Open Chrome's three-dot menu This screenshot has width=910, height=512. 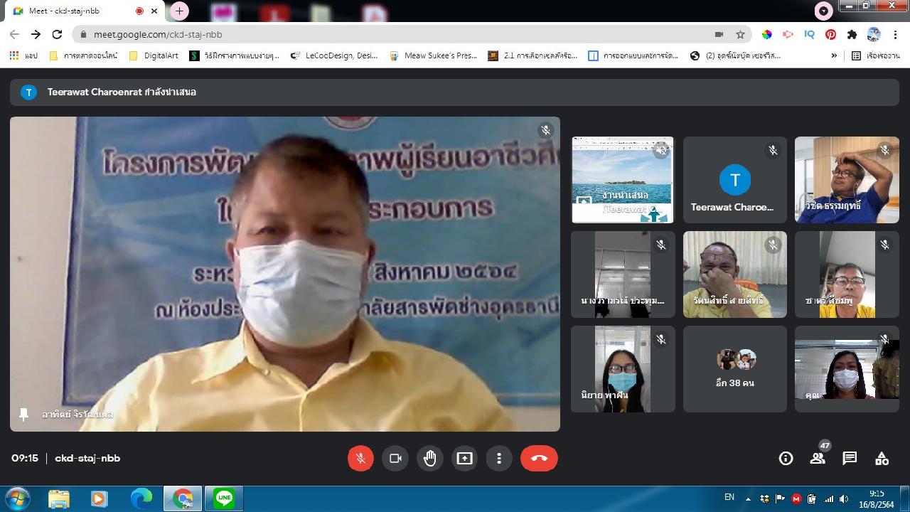pyautogui.click(x=895, y=34)
